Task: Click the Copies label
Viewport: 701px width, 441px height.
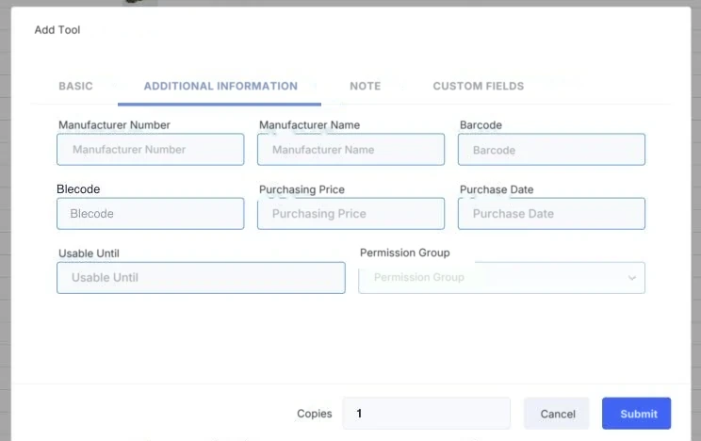Action: coord(315,414)
